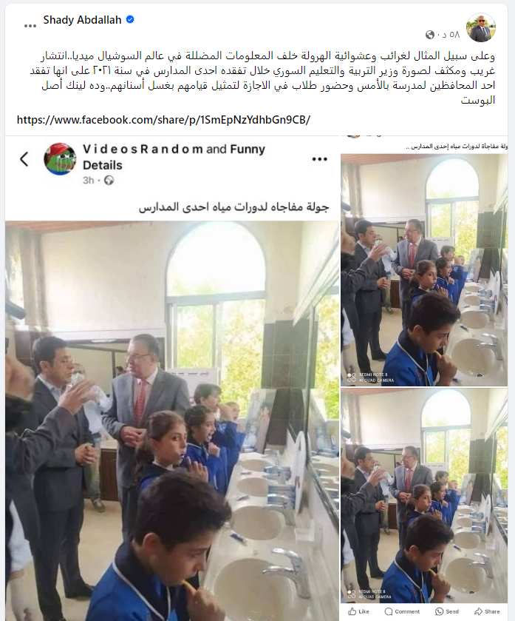Click the Like thumbs-up button

pos(359,611)
